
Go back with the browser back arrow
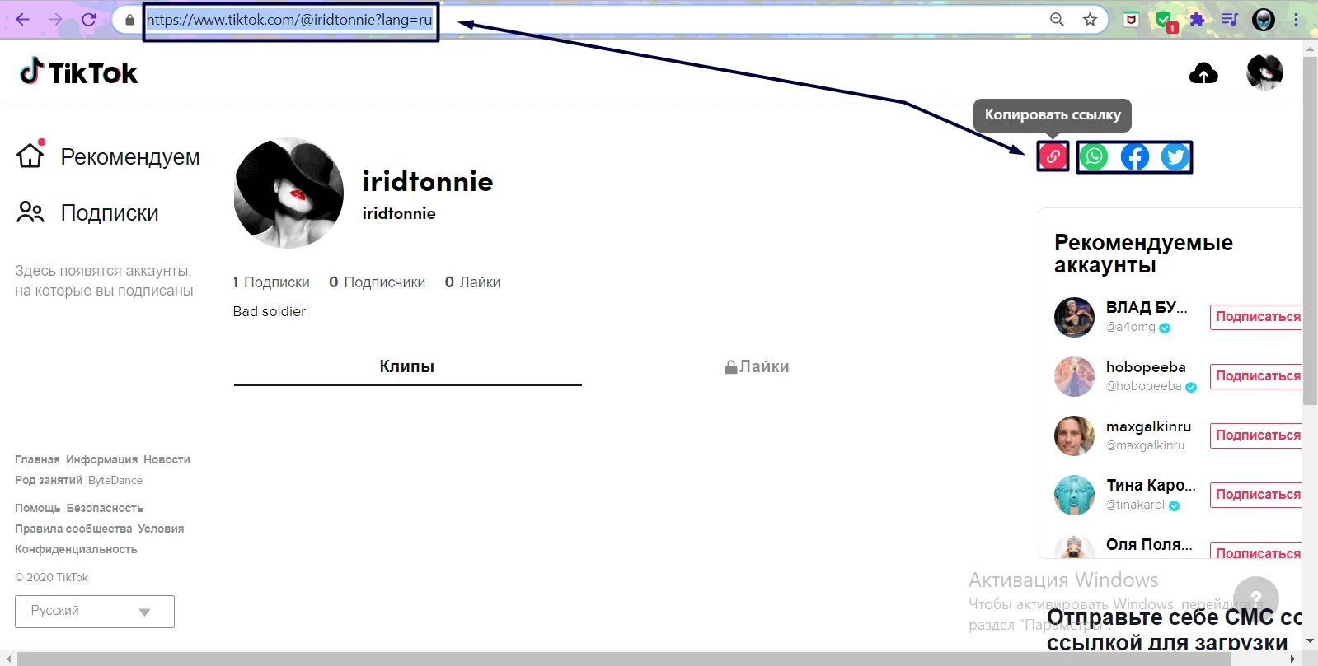click(x=22, y=19)
